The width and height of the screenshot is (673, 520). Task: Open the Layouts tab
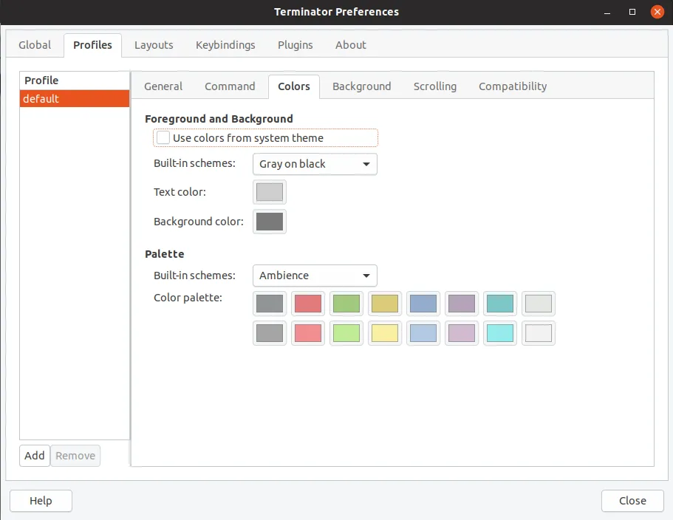pos(154,45)
